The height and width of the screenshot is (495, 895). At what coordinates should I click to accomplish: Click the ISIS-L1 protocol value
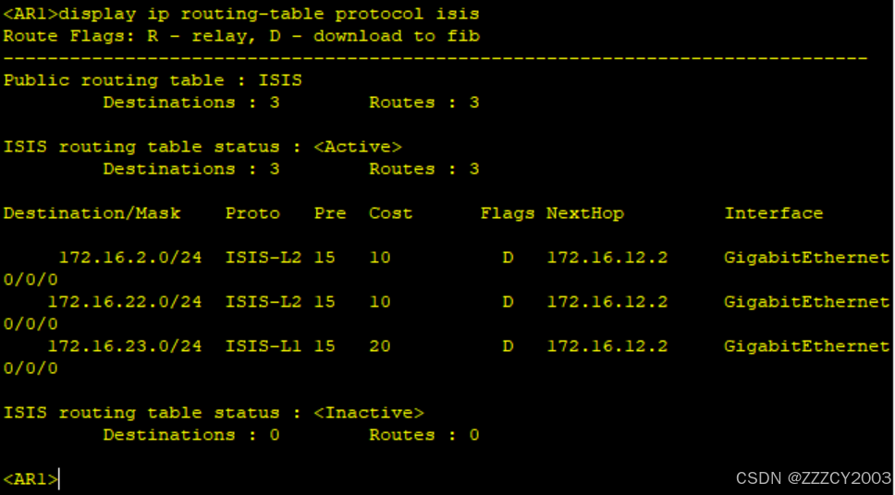[264, 346]
